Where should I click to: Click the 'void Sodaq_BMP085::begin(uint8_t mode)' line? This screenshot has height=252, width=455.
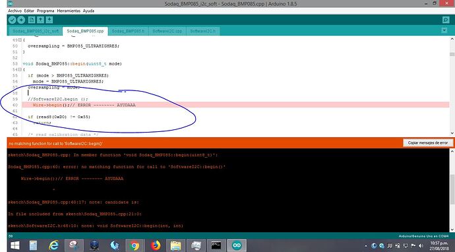(x=73, y=63)
